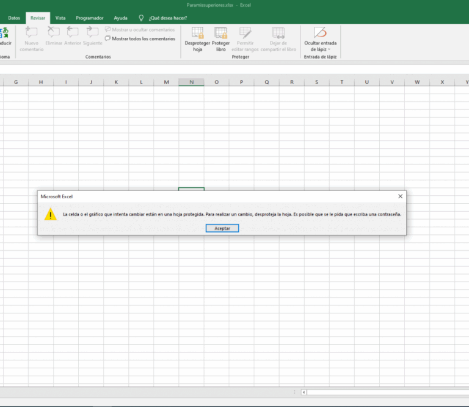Click Dejar de compartir el libro
This screenshot has width=469, height=407.
278,34
